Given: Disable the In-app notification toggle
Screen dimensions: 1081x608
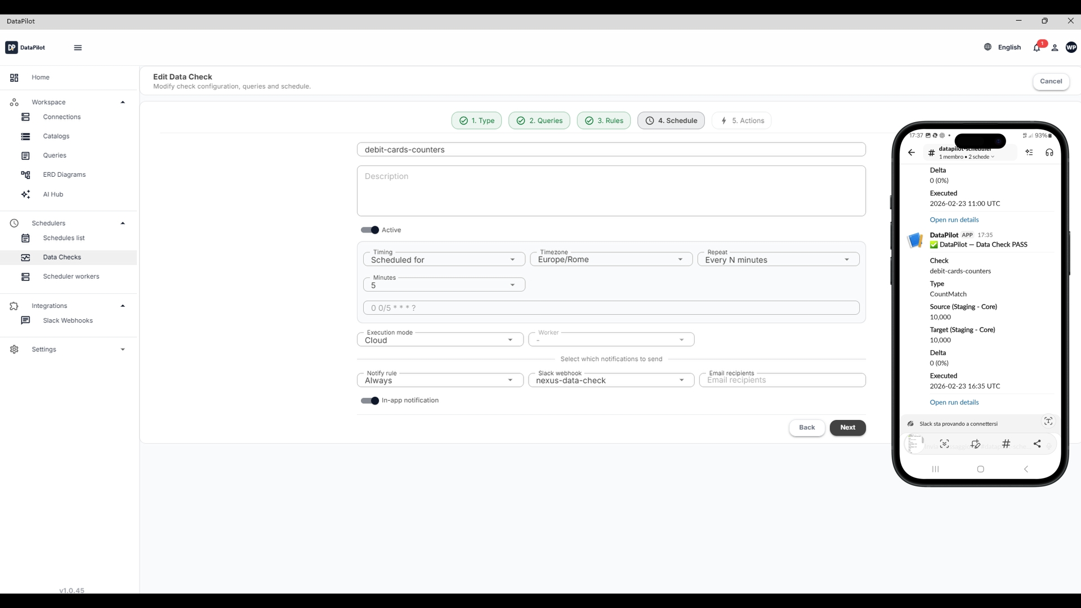Looking at the screenshot, I should [x=369, y=401].
